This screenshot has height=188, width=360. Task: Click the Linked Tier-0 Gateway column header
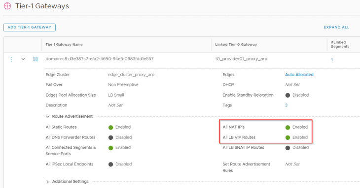[236, 45]
